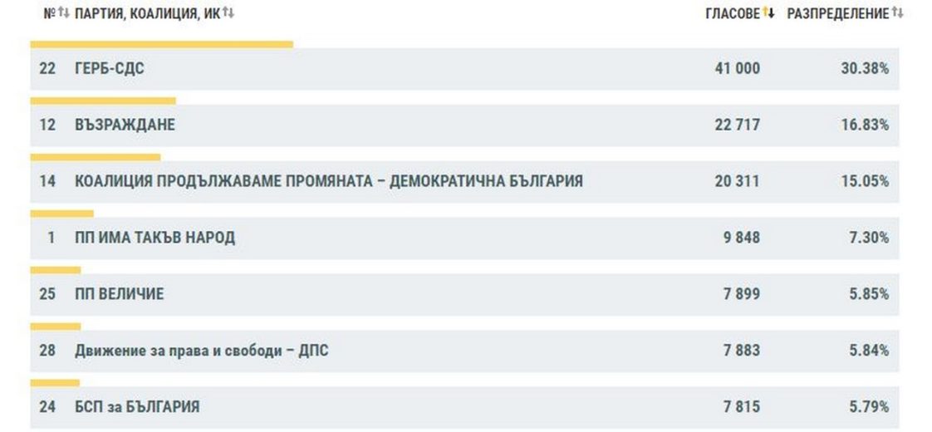
Task: Click Движение за права и свободи – ДПС
Action: tap(201, 351)
